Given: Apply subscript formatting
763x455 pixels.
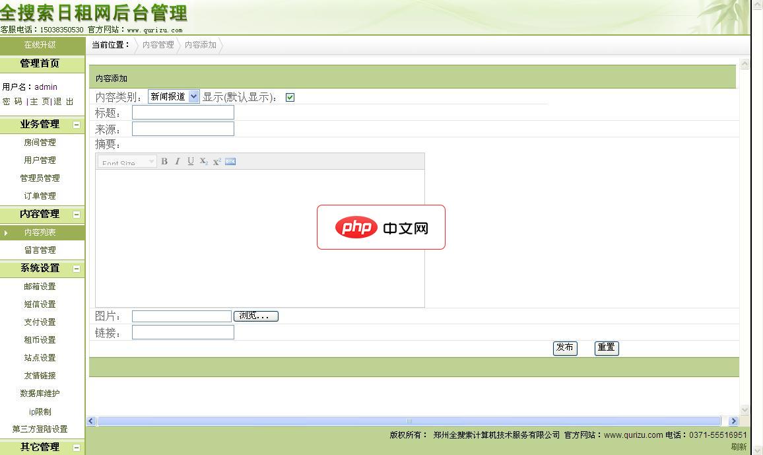Looking at the screenshot, I should click(x=204, y=161).
